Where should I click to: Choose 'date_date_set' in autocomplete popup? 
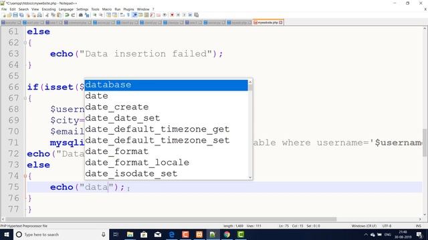tap(167, 118)
